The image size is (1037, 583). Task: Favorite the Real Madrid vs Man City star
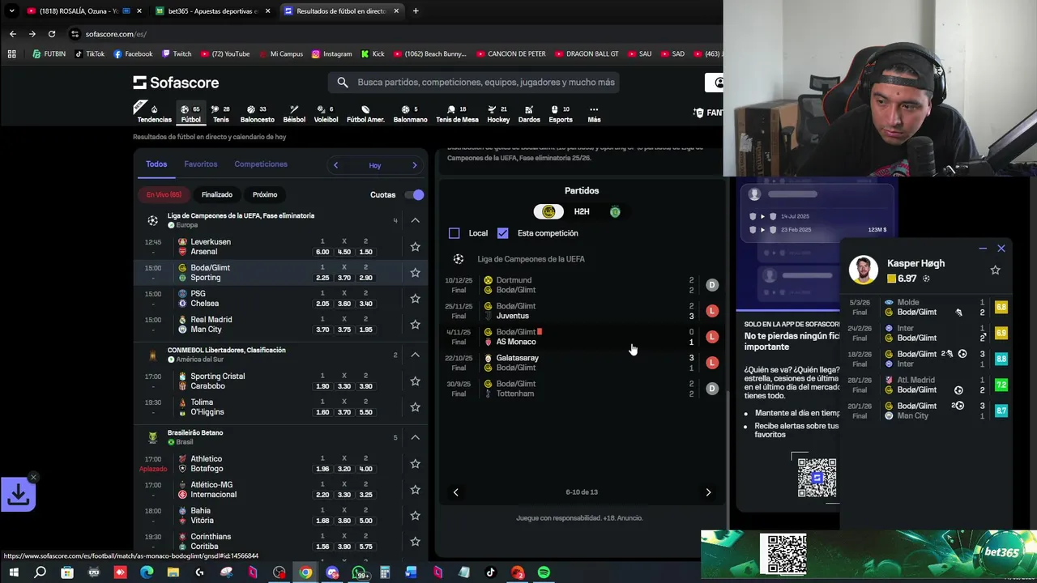coord(415,325)
